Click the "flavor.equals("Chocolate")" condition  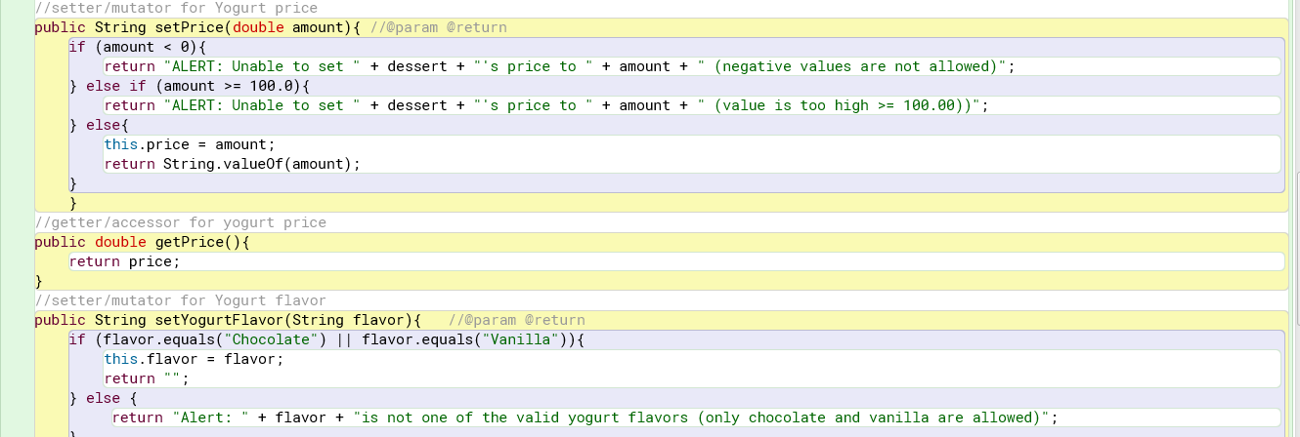[215, 339]
